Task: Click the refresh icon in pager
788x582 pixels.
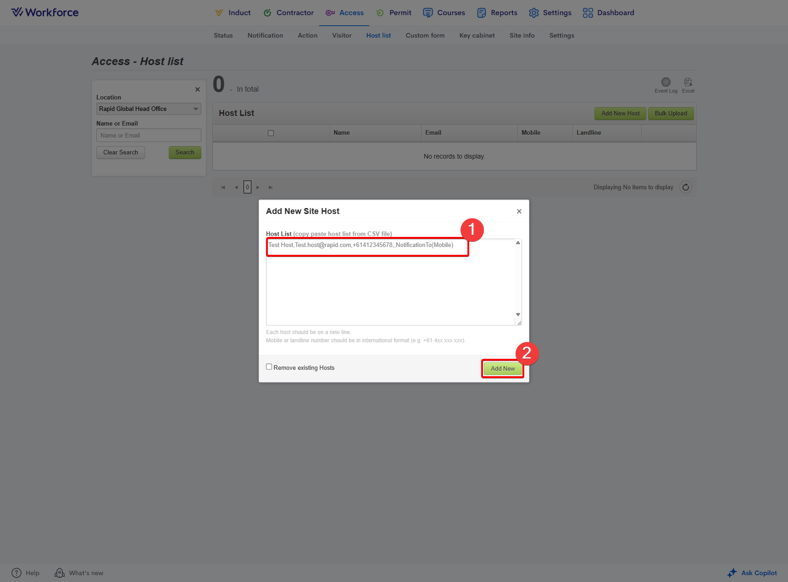Action: [x=685, y=187]
